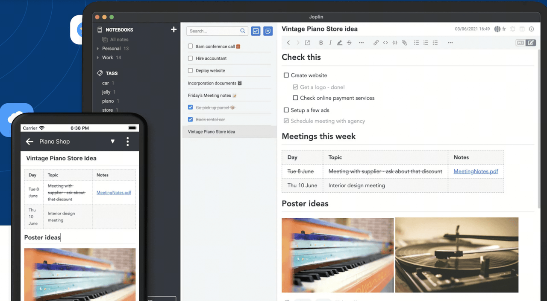Tap the piano image on phone

coord(80,274)
